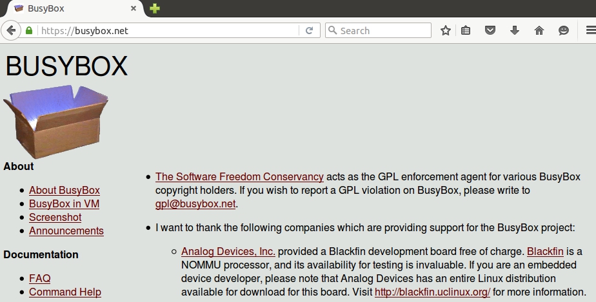The height and width of the screenshot is (302, 596).
Task: Click the green padlock security icon
Action: [x=29, y=30]
